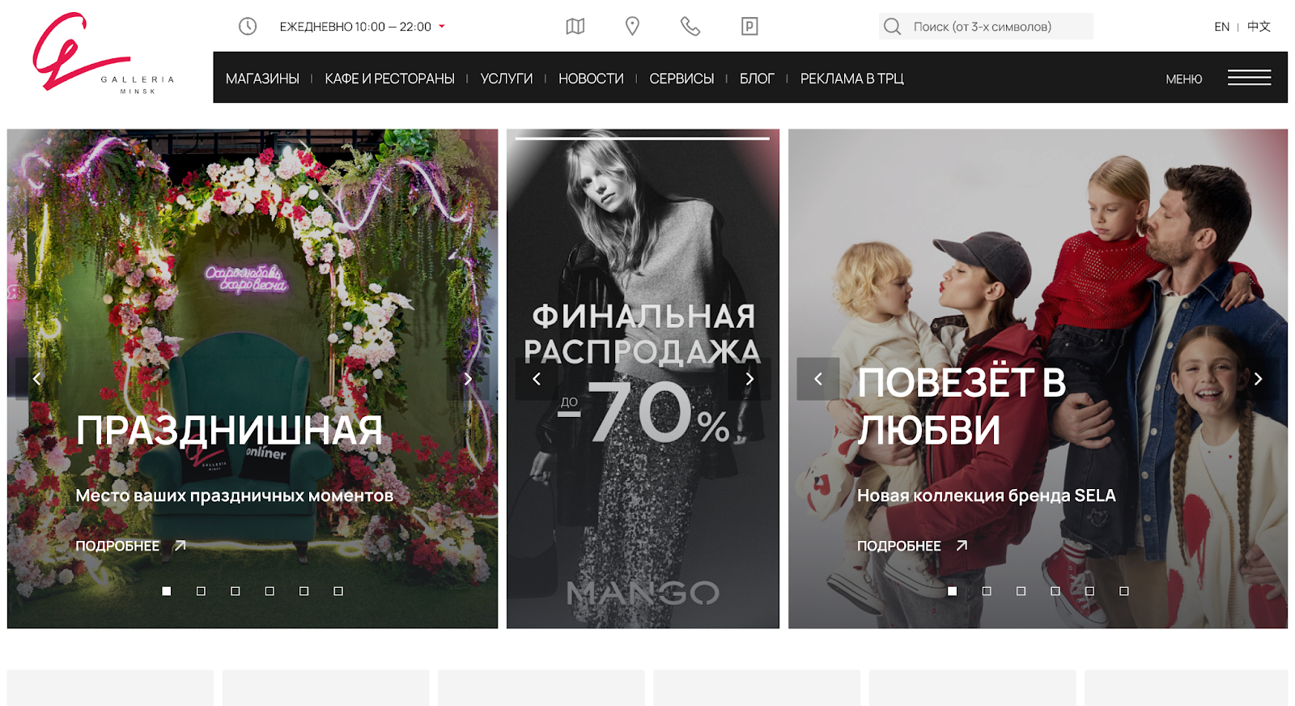The width and height of the screenshot is (1295, 706).
Task: Click Новая коллекция бренда SELA text
Action: click(987, 495)
